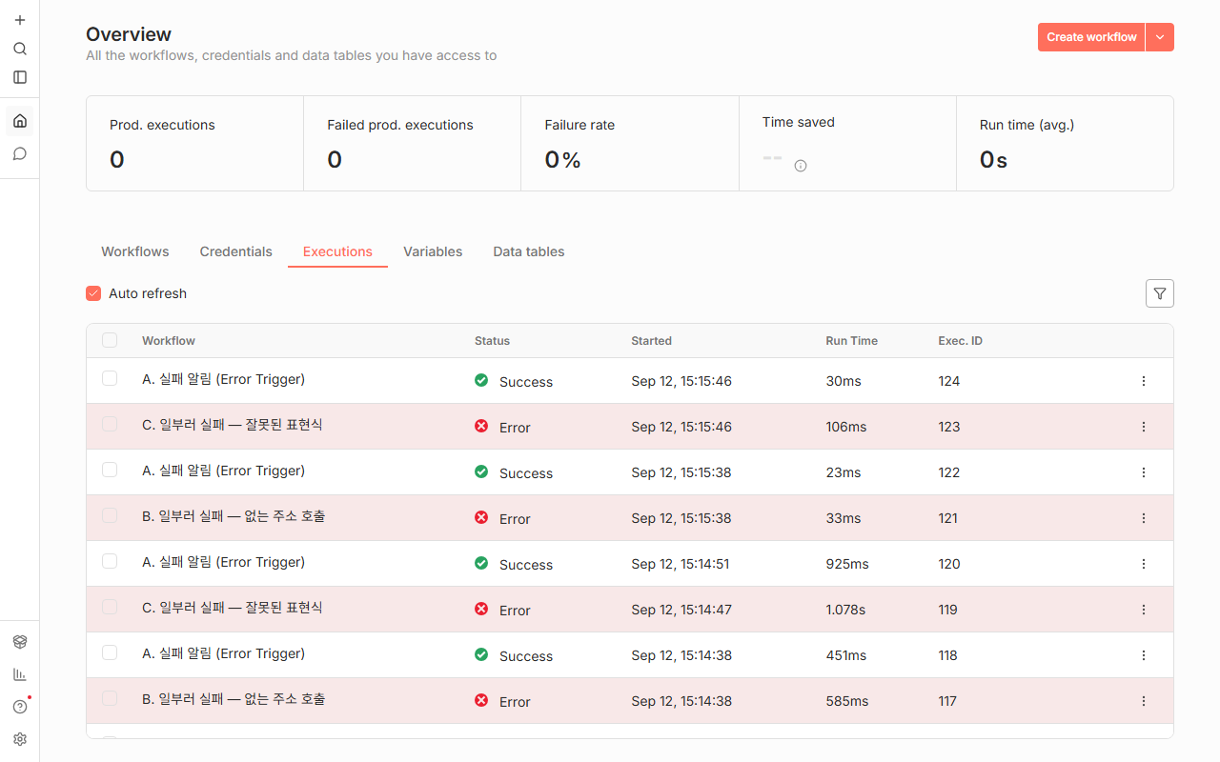Open the three-dot menu for execution 122
The height and width of the screenshot is (762, 1220).
[1144, 472]
